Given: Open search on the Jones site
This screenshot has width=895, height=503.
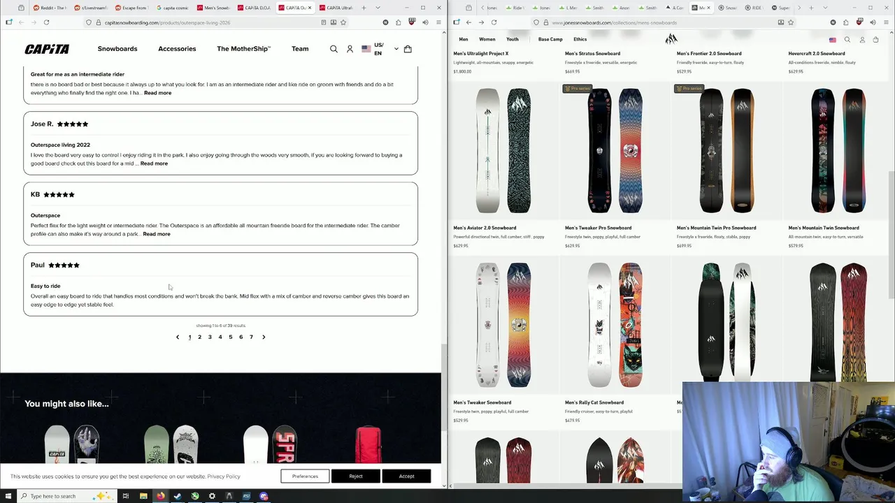Looking at the screenshot, I should pyautogui.click(x=847, y=40).
